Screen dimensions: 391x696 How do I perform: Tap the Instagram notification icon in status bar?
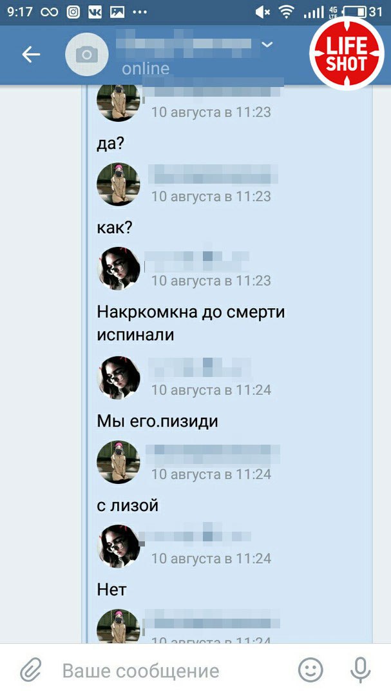(x=73, y=12)
